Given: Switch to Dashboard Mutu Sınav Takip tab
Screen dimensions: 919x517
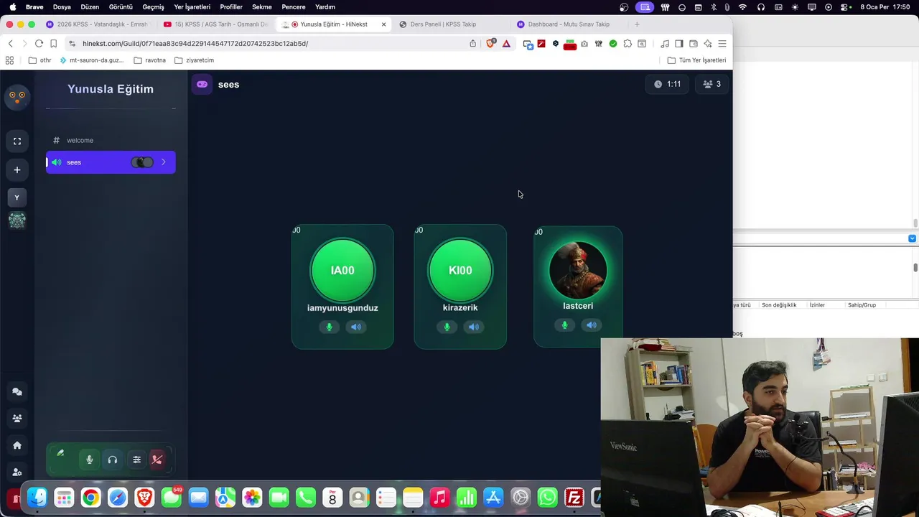Looking at the screenshot, I should tap(569, 24).
